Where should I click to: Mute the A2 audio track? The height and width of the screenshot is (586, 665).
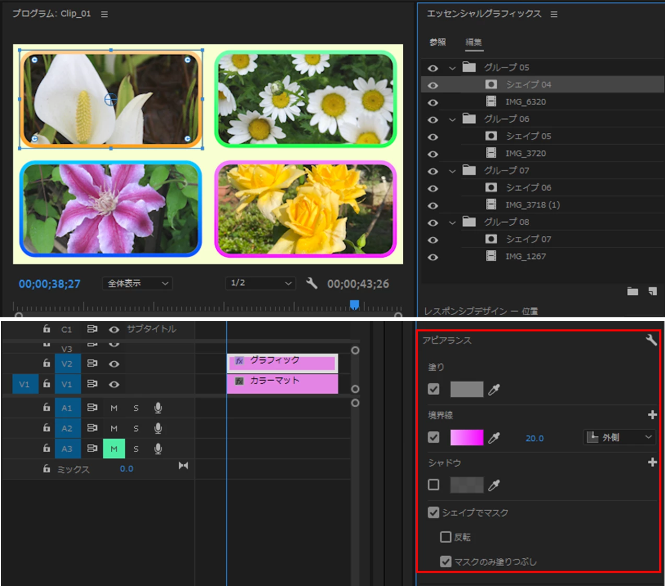(114, 428)
